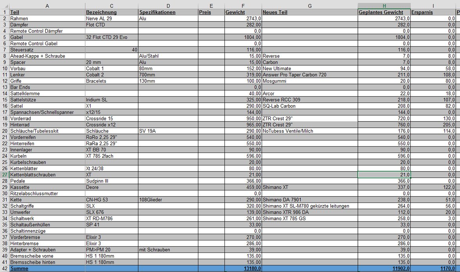Click the "Geplantes Gewicht" header cell

pyautogui.click(x=384, y=13)
